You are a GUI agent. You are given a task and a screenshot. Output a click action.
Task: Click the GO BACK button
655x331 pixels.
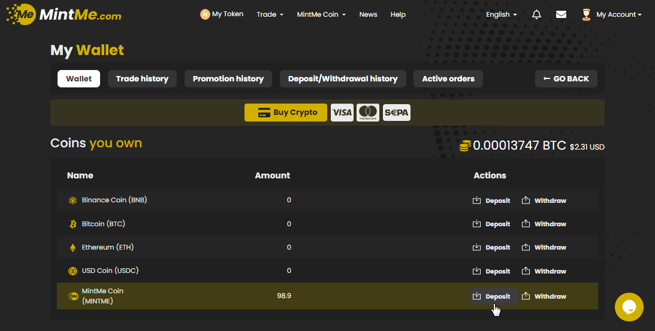(566, 79)
